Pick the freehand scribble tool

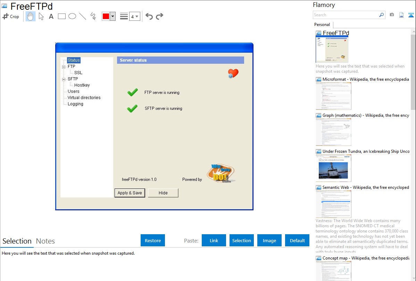[x=93, y=16]
